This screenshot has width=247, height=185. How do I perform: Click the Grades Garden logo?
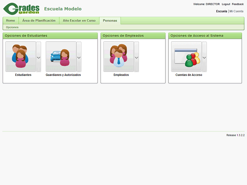tap(22, 8)
